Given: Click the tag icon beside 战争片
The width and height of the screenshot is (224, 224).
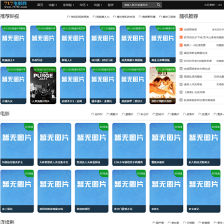Looking at the screenshot, I should (184, 114).
